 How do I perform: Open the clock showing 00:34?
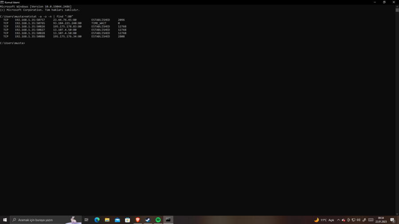[x=381, y=220]
